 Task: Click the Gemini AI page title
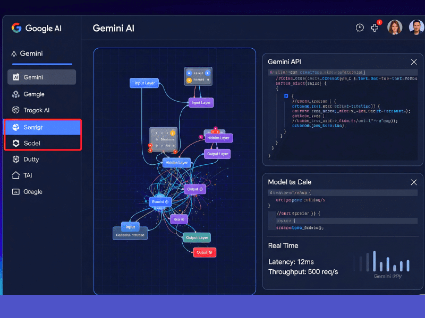pos(113,28)
